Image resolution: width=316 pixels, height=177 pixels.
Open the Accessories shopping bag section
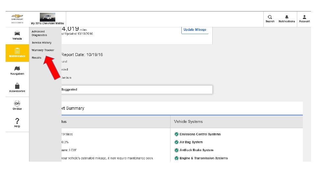[17, 88]
